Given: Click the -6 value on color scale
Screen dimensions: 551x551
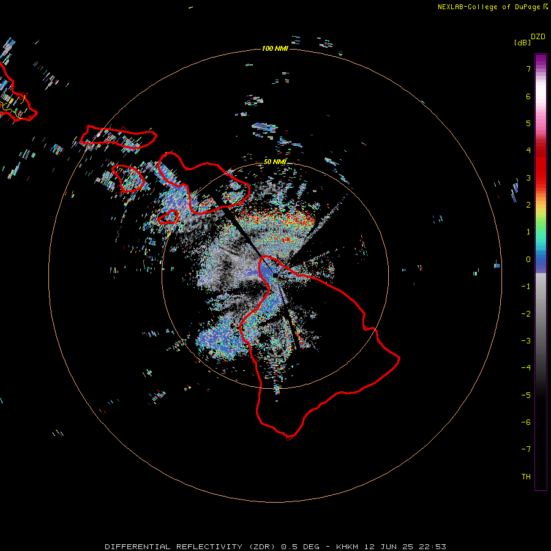Looking at the screenshot, I should 526,422.
